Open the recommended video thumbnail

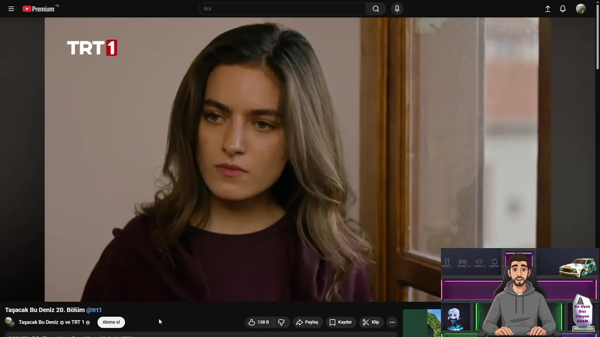(x=422, y=323)
